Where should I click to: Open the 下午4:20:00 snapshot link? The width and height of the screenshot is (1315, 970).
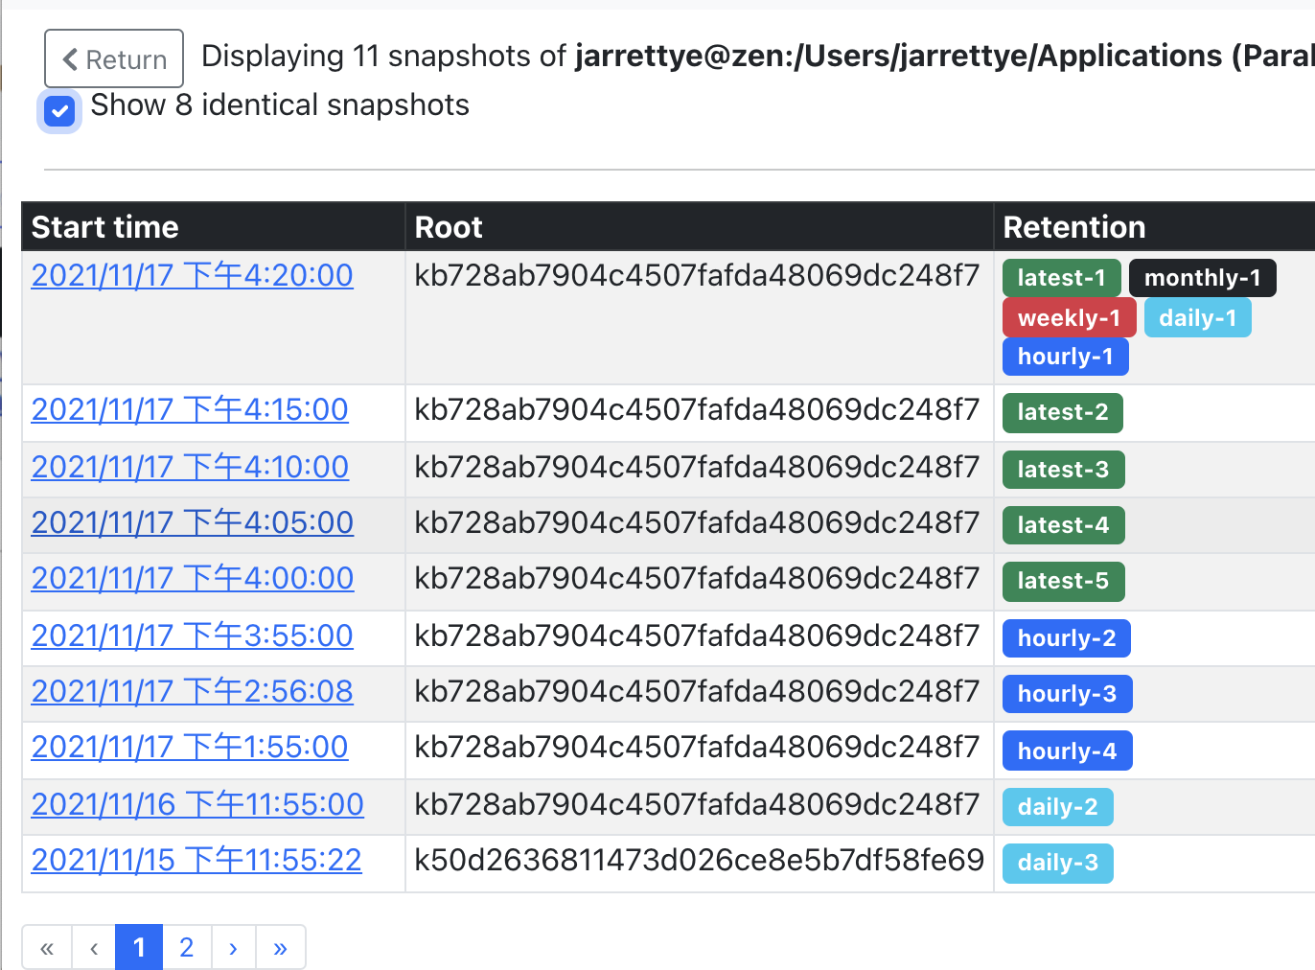point(192,275)
